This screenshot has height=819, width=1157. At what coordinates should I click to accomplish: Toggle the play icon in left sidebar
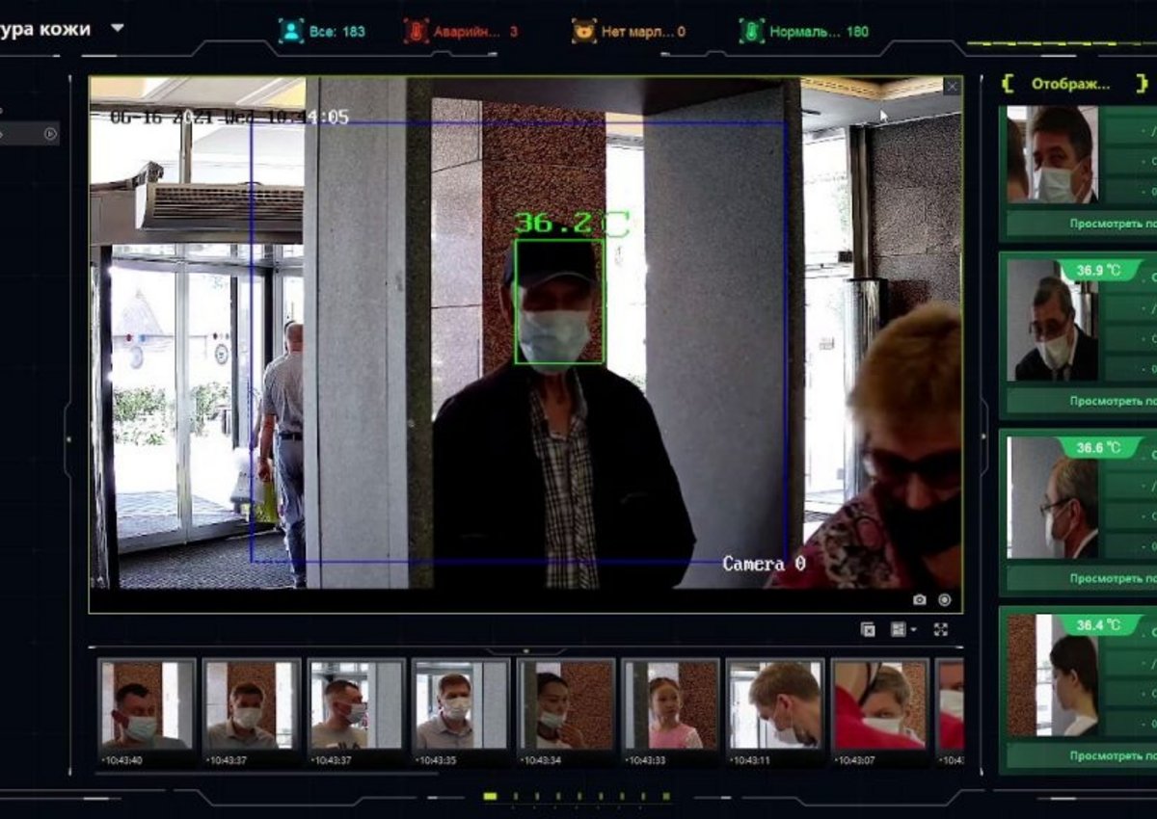click(50, 134)
